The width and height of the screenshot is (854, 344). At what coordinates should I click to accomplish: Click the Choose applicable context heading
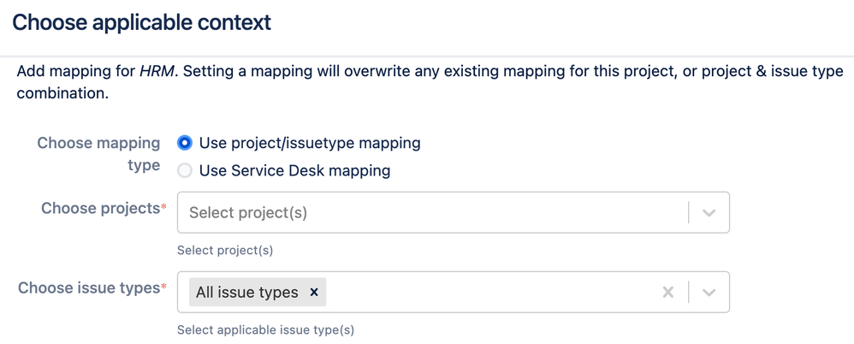[141, 23]
